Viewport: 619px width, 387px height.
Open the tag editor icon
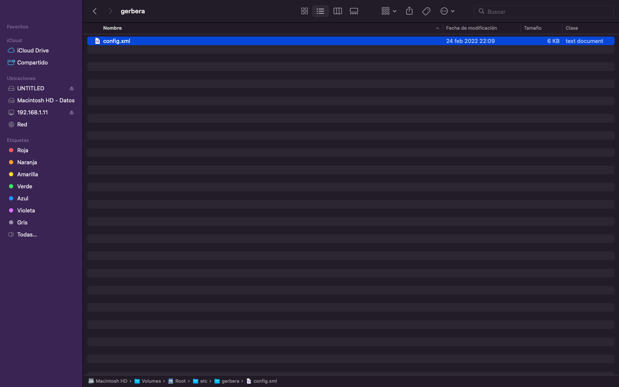click(426, 11)
